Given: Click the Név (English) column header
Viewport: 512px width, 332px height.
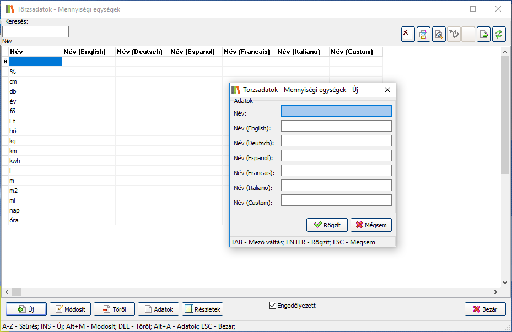Looking at the screenshot, I should tap(88, 52).
